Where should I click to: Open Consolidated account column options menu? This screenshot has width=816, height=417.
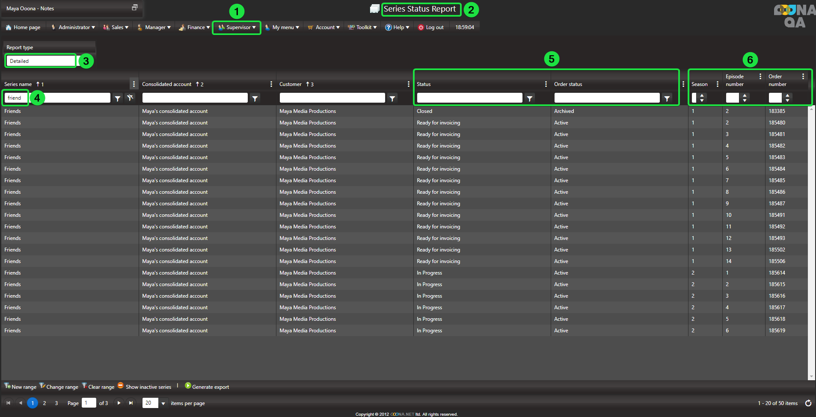[271, 84]
